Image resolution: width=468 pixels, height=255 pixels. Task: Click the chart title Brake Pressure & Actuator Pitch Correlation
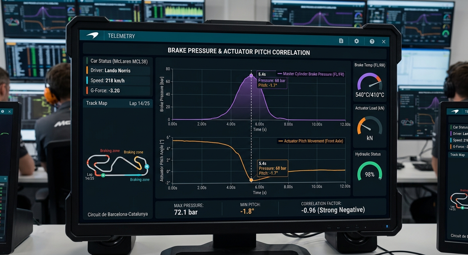pos(239,52)
